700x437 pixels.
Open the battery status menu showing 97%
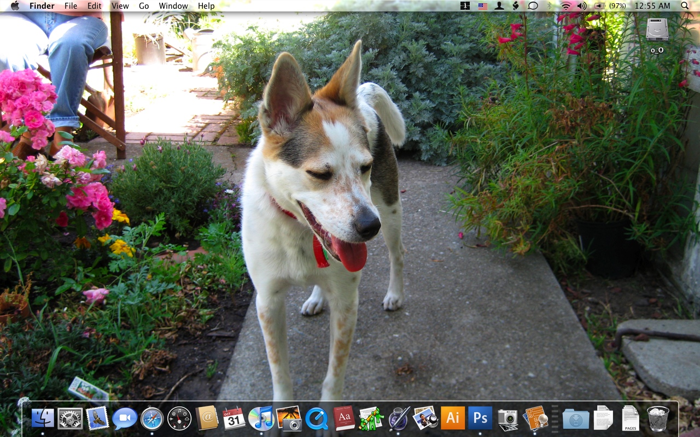(610, 5)
